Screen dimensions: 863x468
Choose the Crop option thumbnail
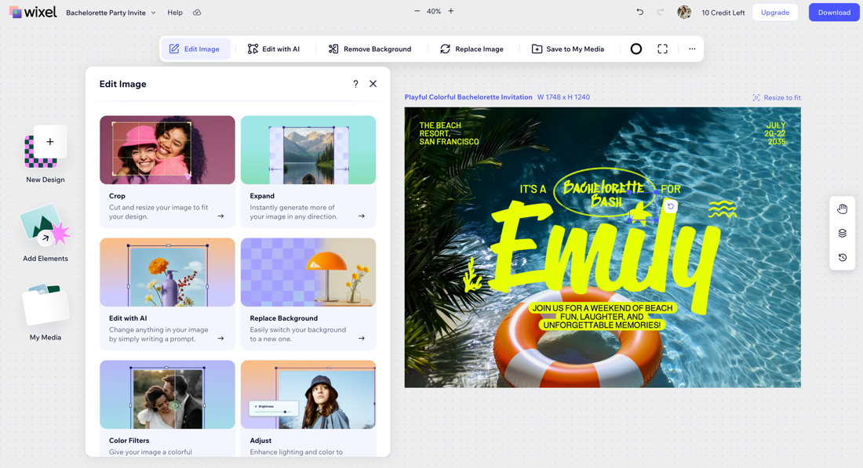[x=167, y=150]
